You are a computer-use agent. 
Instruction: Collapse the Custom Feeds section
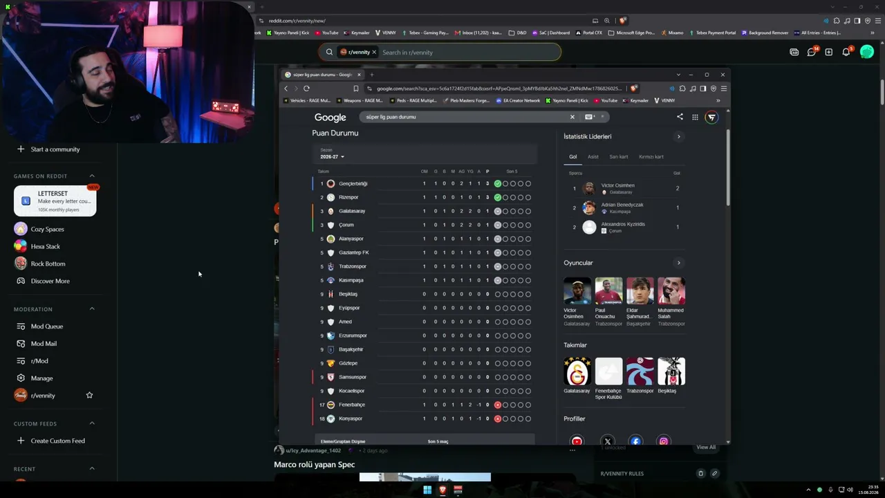coord(92,423)
